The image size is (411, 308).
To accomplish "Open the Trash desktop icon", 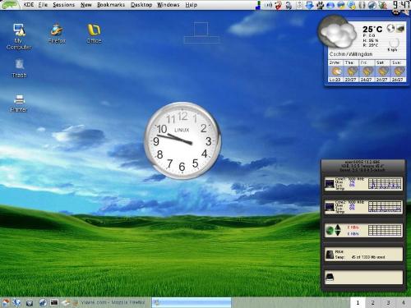I will click(19, 68).
